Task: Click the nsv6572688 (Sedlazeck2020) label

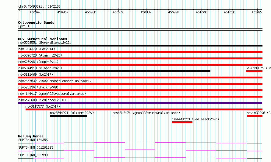Action: (42, 100)
